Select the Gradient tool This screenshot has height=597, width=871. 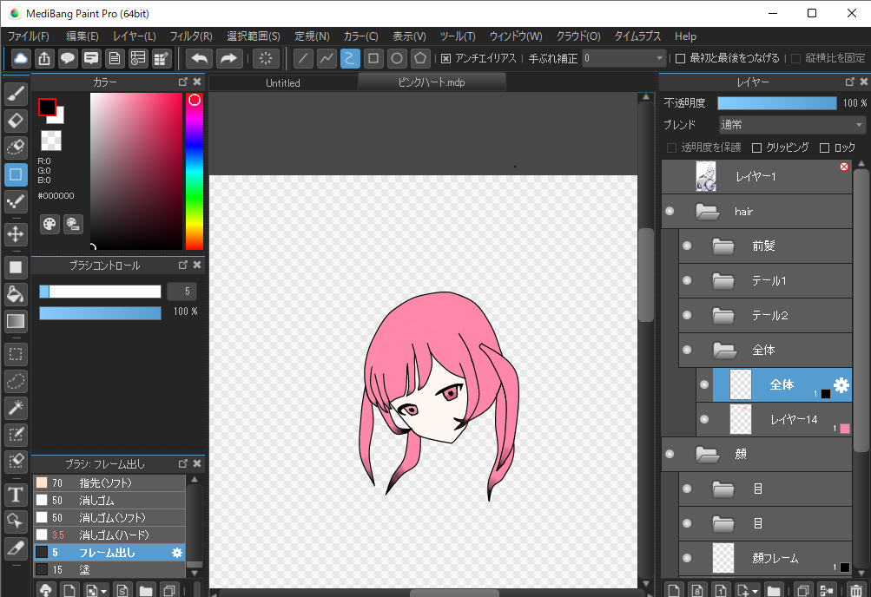[x=16, y=321]
